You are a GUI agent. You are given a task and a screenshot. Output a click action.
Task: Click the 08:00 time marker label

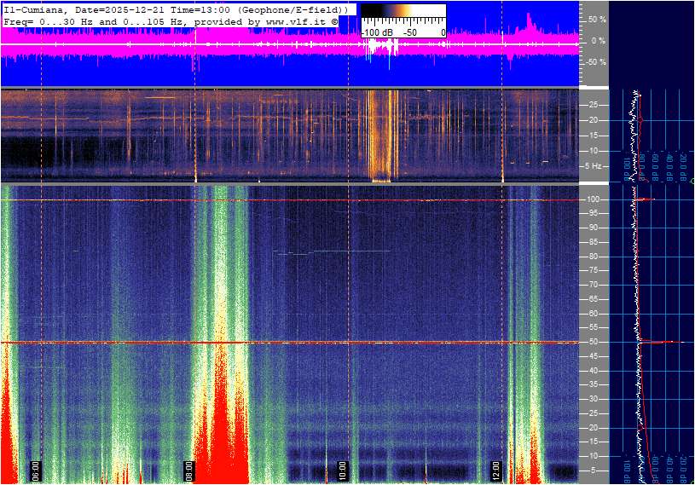click(x=190, y=470)
